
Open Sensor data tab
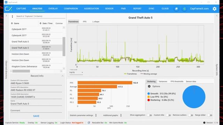191,82
